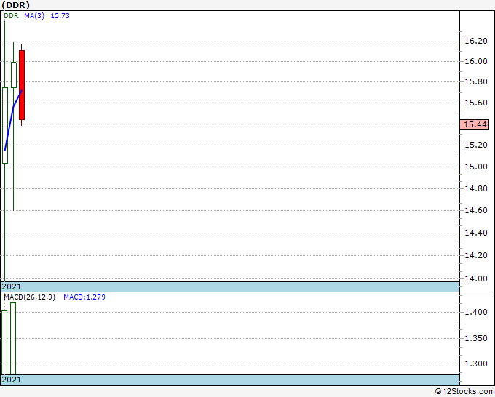The width and height of the screenshot is (495, 397).
Task: Click the 15.00 price axis label
Action: 476,167
